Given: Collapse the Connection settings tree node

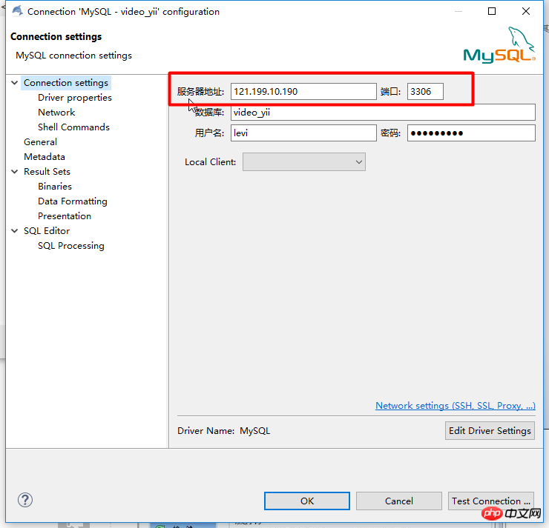Looking at the screenshot, I should 15,83.
